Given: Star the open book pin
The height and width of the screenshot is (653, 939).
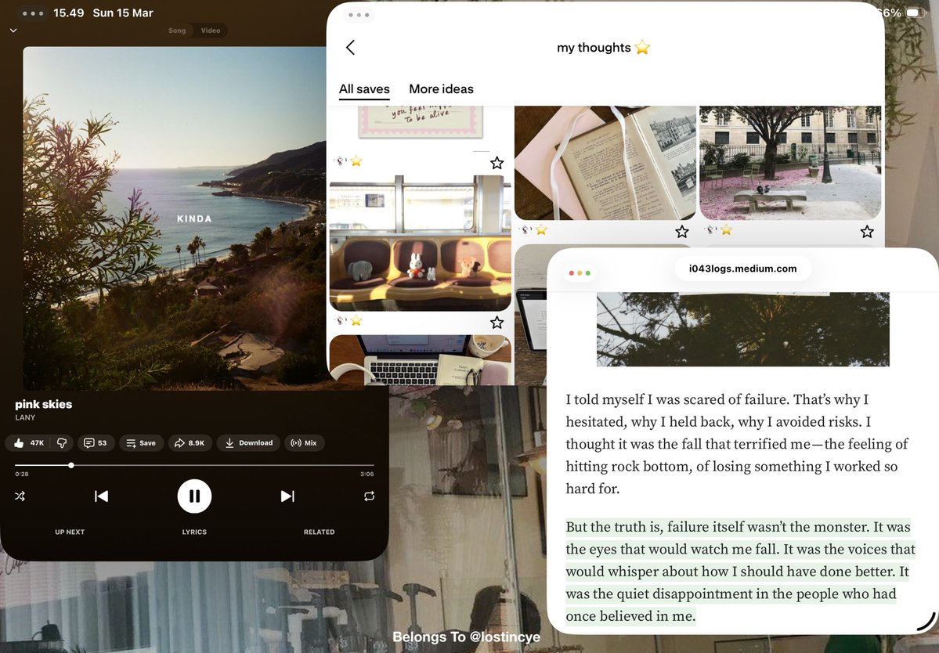Looking at the screenshot, I should [681, 232].
